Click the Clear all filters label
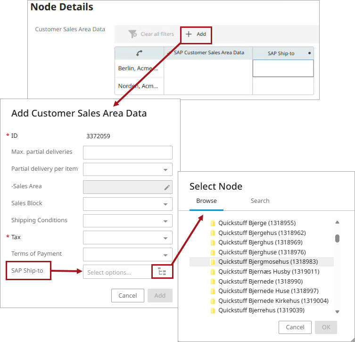The height and width of the screenshot is (342, 355). tap(157, 34)
